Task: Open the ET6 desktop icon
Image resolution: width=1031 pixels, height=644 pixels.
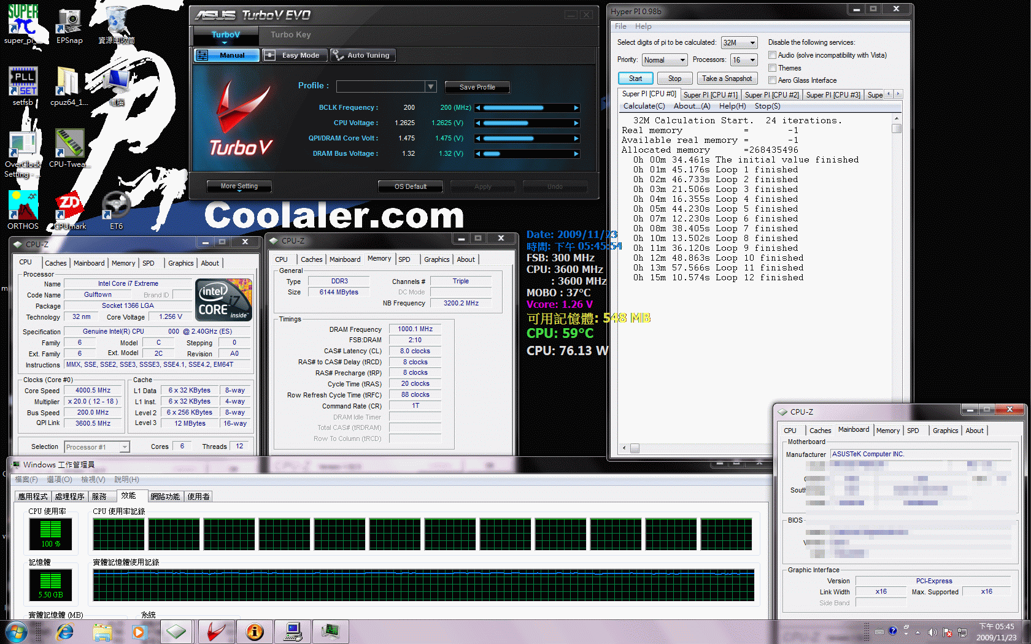Action: click(x=116, y=210)
